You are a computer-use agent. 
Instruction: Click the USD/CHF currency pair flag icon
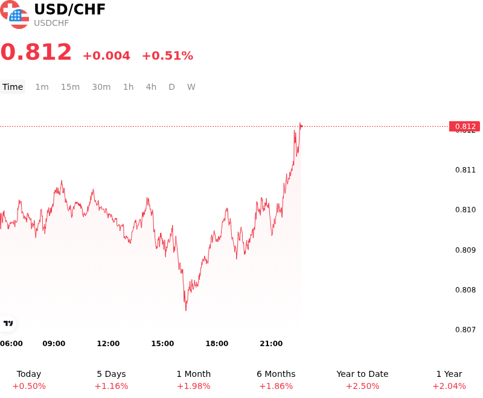point(14,14)
